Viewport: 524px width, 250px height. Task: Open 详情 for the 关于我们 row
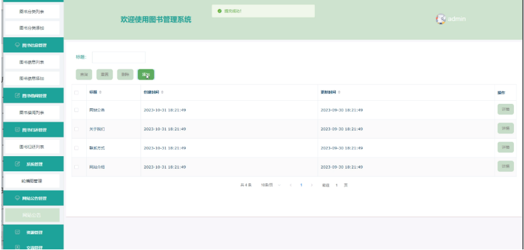pyautogui.click(x=505, y=128)
